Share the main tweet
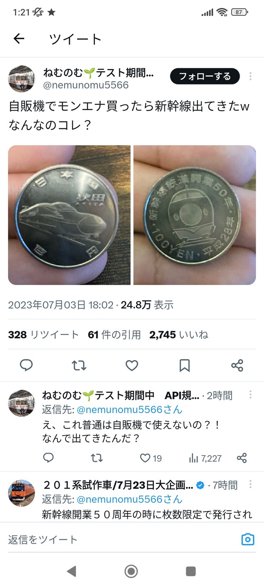The width and height of the screenshot is (264, 588). [237, 365]
